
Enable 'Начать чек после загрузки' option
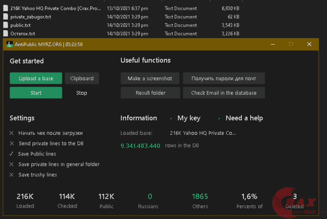pos(11,133)
